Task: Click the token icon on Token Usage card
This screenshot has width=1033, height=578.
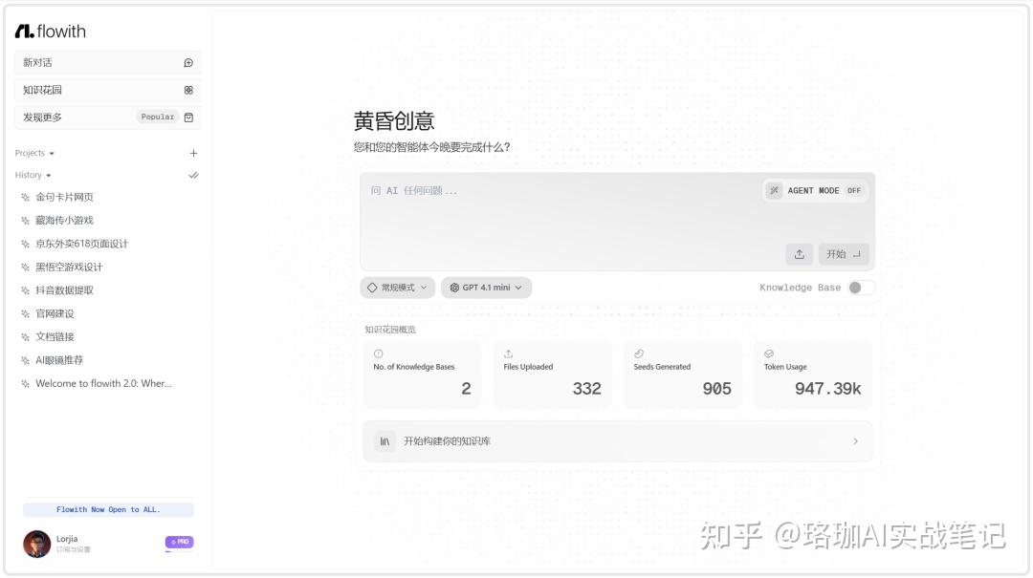Action: (769, 353)
